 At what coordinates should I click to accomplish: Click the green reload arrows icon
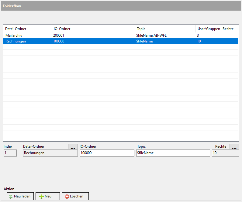[11, 196]
